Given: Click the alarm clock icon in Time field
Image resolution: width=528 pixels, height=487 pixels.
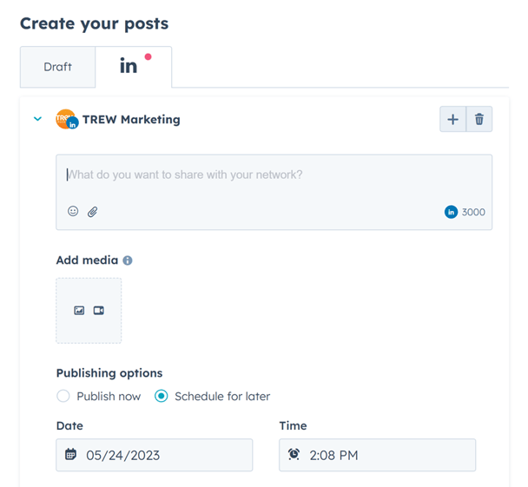Looking at the screenshot, I should coord(294,454).
